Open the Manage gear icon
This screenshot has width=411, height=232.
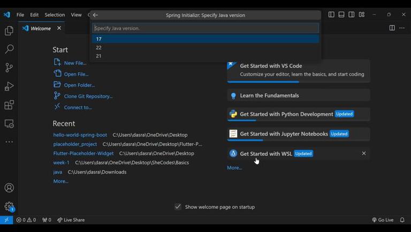click(x=9, y=206)
